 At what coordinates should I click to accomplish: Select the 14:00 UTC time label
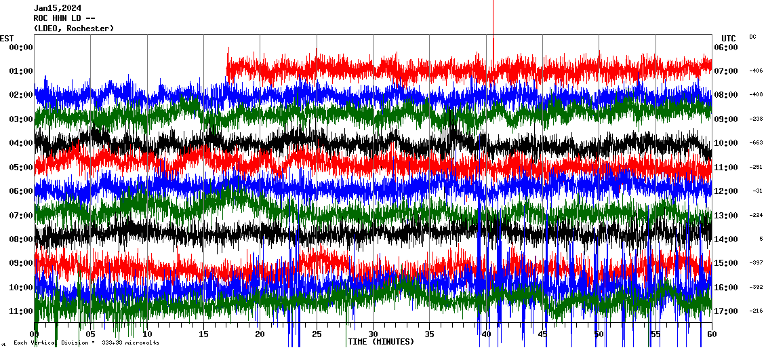(x=726, y=239)
